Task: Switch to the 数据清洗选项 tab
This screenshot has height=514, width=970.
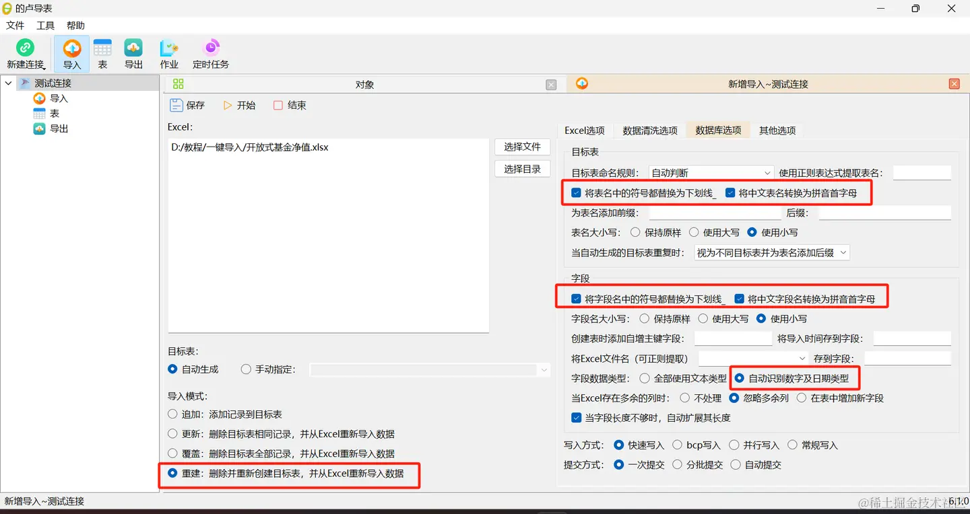Action: click(x=650, y=131)
